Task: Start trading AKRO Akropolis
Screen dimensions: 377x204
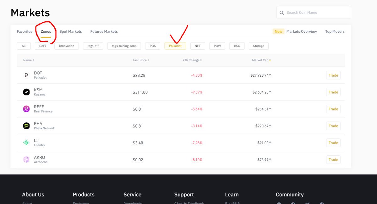Action: (333, 160)
